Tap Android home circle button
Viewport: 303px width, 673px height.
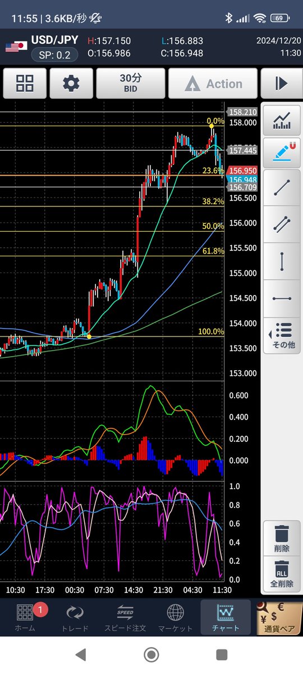click(x=151, y=654)
